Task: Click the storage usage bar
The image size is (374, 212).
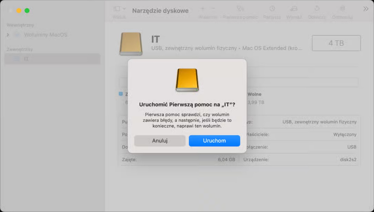Action: [x=238, y=82]
